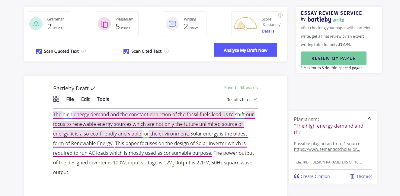
Task: Toggle the Scan Cited Text checkbox
Action: point(126,51)
